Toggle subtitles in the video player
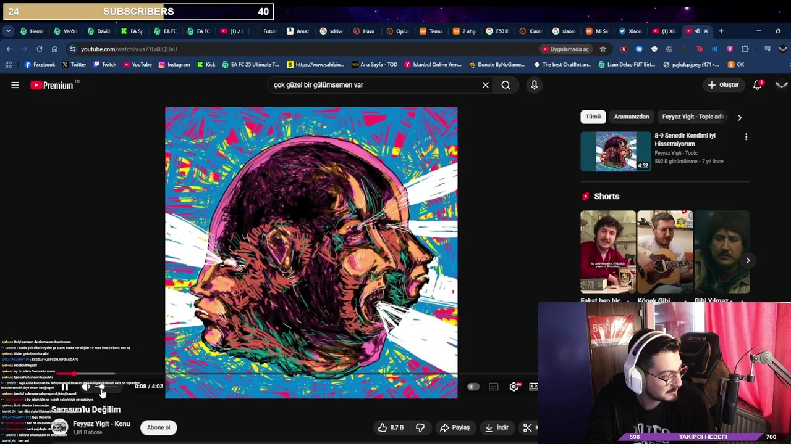791x444 pixels. 493,387
